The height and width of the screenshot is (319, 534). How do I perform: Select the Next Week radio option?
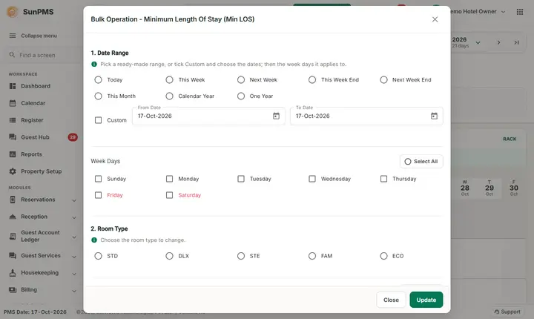tap(241, 80)
